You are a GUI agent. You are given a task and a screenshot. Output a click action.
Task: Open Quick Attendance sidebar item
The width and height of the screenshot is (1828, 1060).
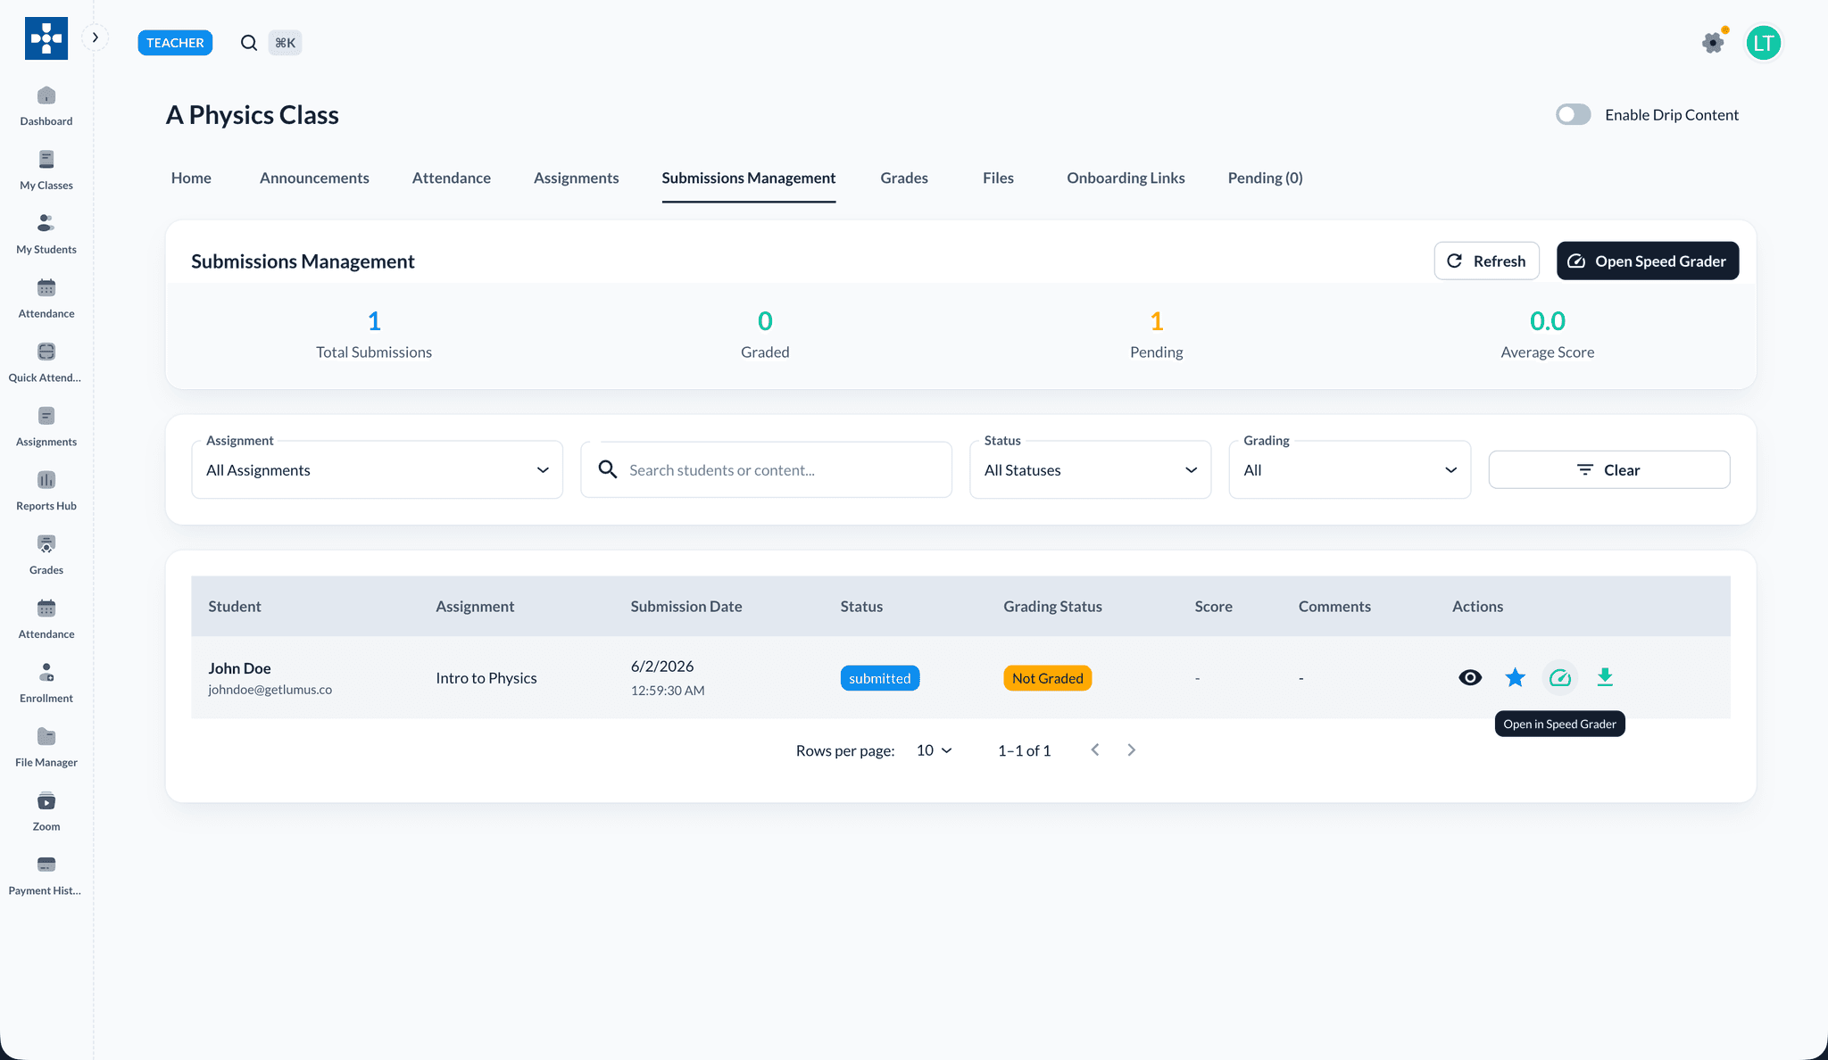point(46,363)
